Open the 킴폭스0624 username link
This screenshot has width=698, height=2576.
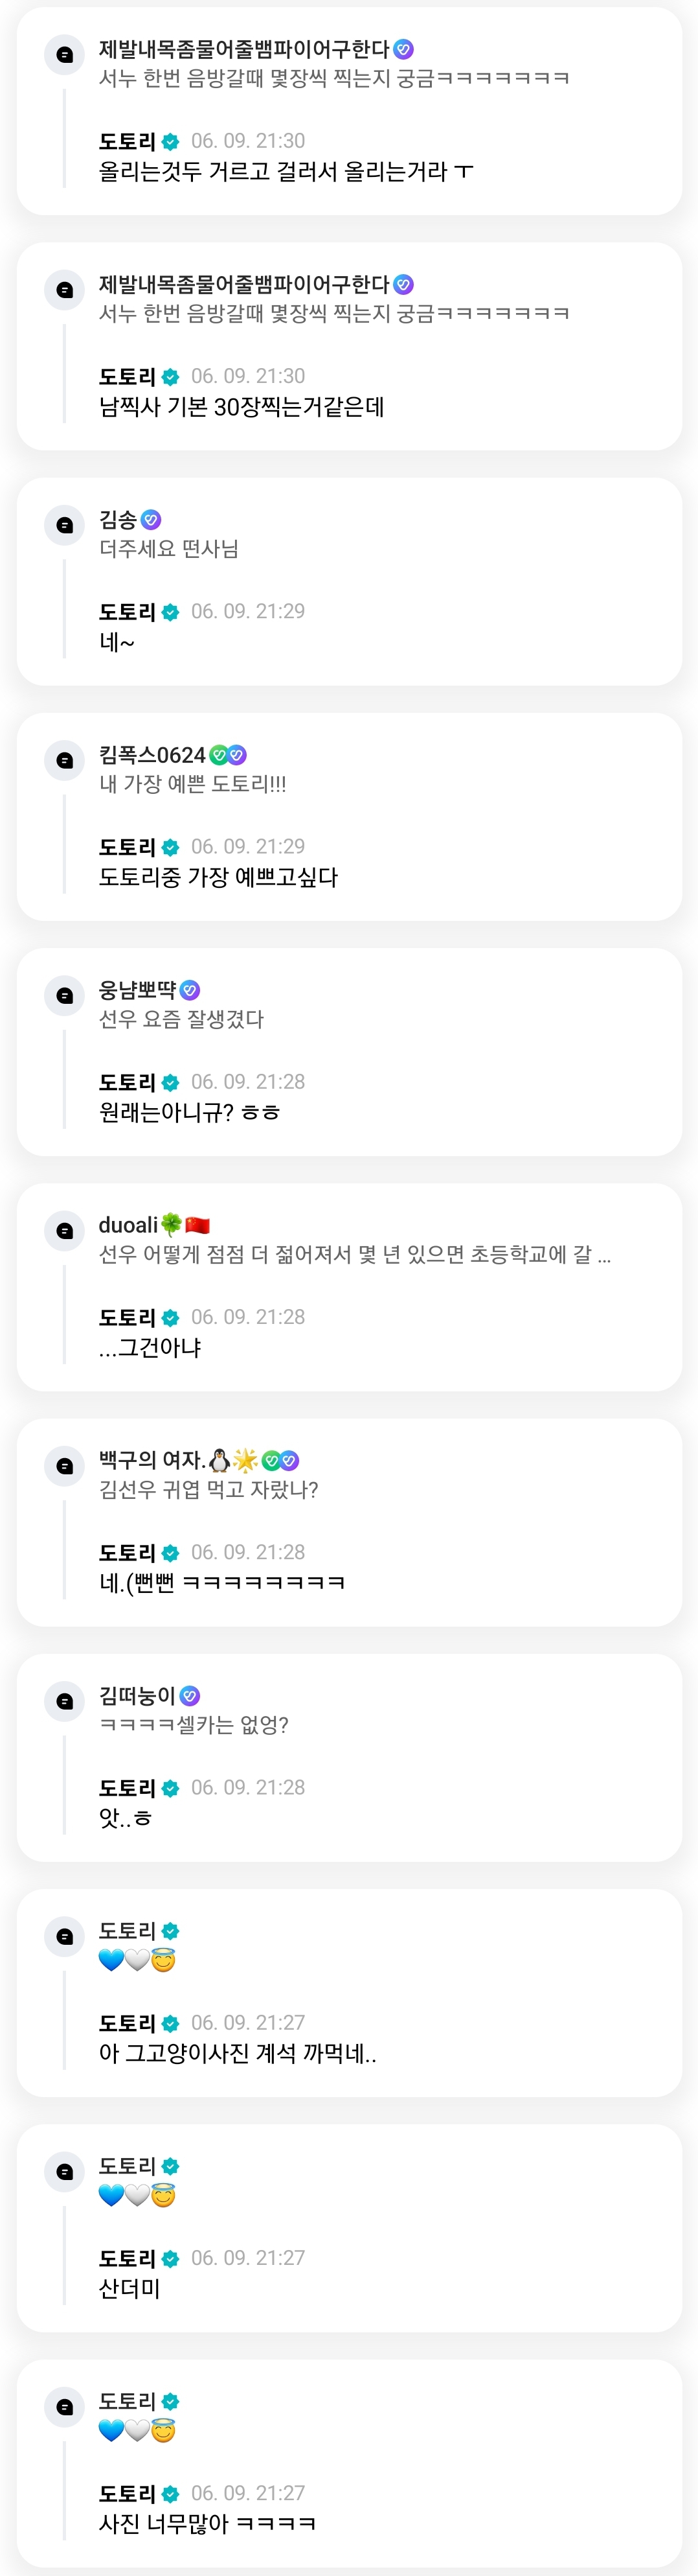pyautogui.click(x=152, y=755)
